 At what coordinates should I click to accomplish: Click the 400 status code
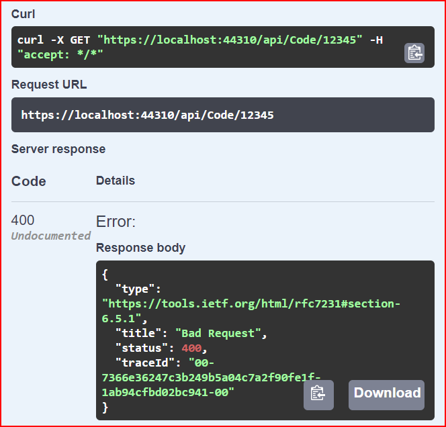(23, 220)
